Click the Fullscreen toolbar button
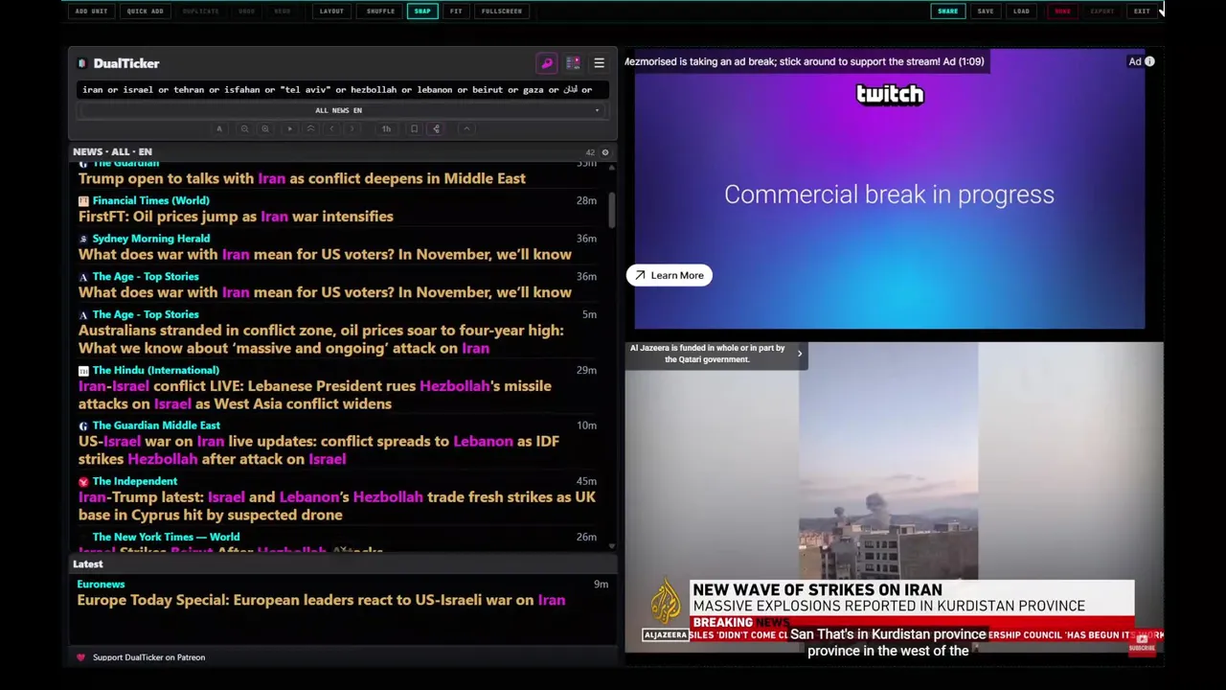 pyautogui.click(x=502, y=11)
